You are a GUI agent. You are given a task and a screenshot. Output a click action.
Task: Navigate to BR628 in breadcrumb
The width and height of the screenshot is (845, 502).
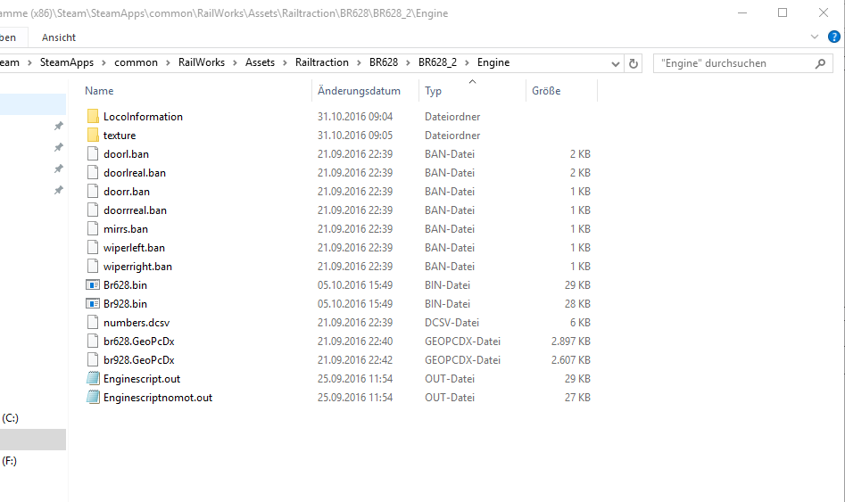coord(384,62)
